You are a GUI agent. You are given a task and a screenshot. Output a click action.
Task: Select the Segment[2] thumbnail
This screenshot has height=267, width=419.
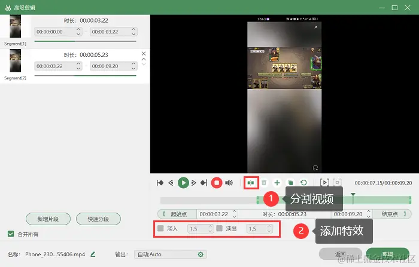15,60
